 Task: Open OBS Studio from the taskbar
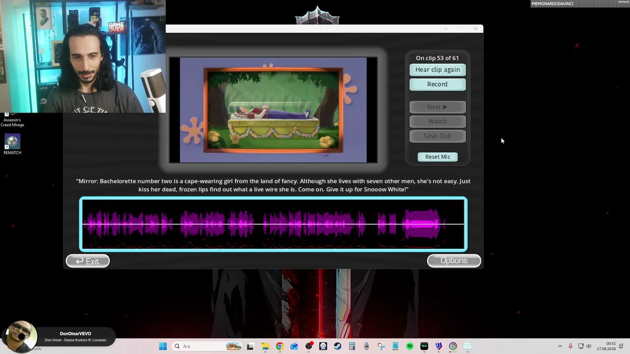pos(309,346)
